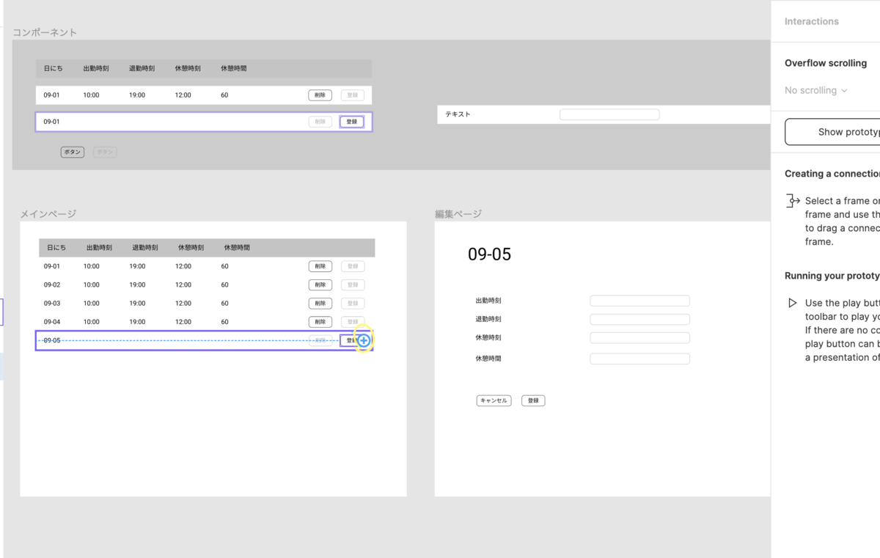Select the 出勤時刻 header in main page table
This screenshot has width=880, height=558.
tap(99, 248)
